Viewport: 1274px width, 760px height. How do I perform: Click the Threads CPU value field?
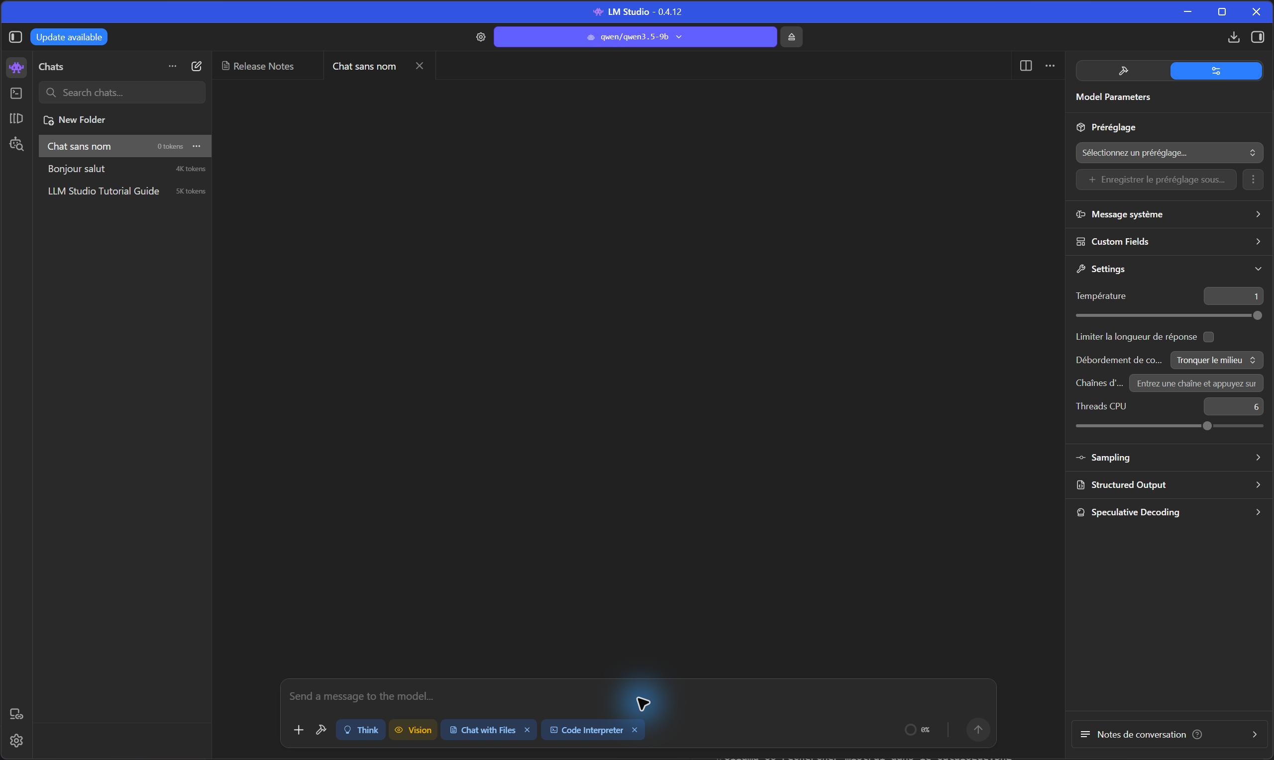1233,406
